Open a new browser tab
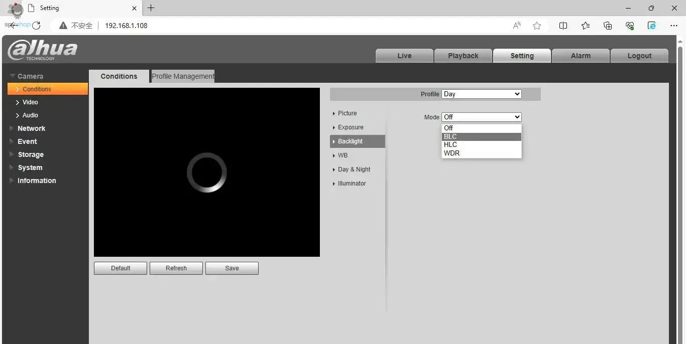686x344 pixels. click(151, 8)
